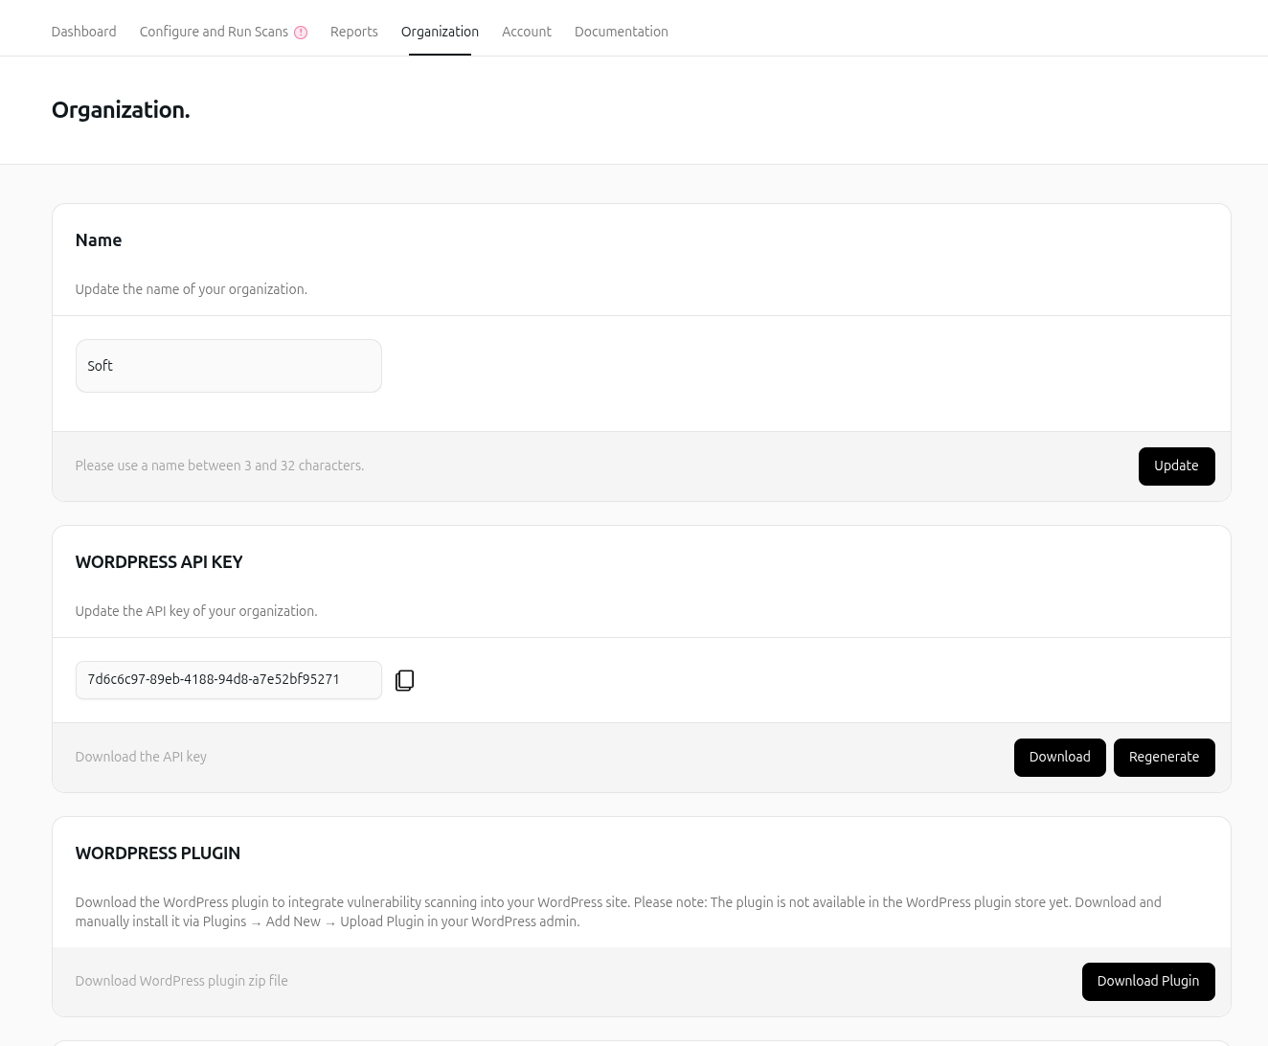Focus the organization name field containing Soft
The height and width of the screenshot is (1046, 1268).
pos(228,366)
